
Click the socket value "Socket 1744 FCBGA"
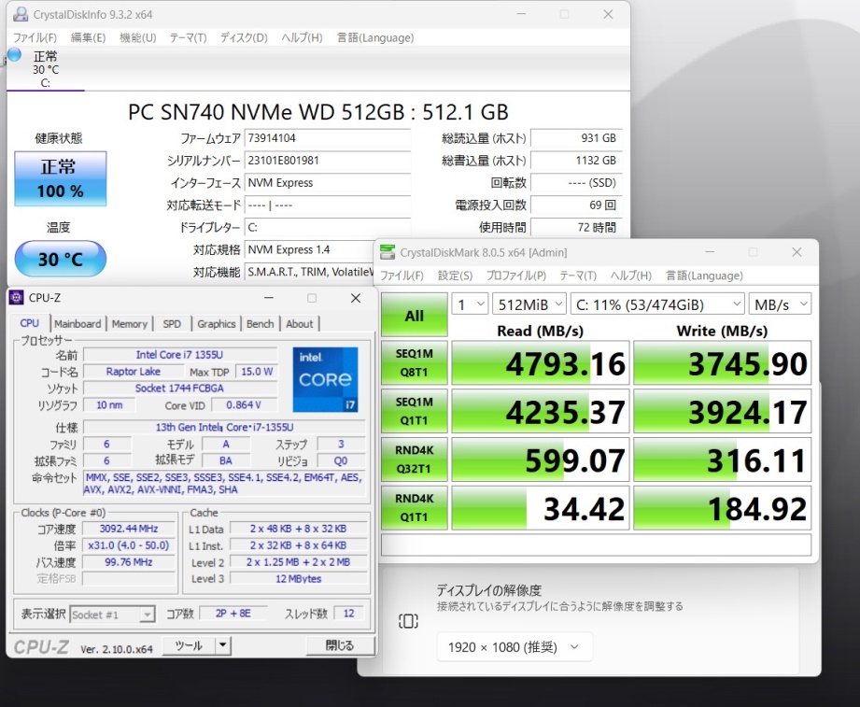pyautogui.click(x=180, y=389)
